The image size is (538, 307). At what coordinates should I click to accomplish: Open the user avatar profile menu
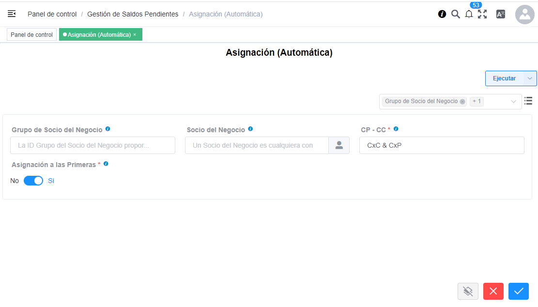click(524, 14)
